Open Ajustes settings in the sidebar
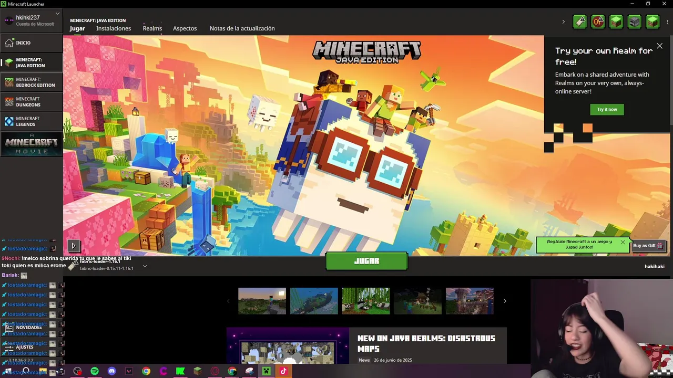The image size is (673, 378). pyautogui.click(x=32, y=347)
